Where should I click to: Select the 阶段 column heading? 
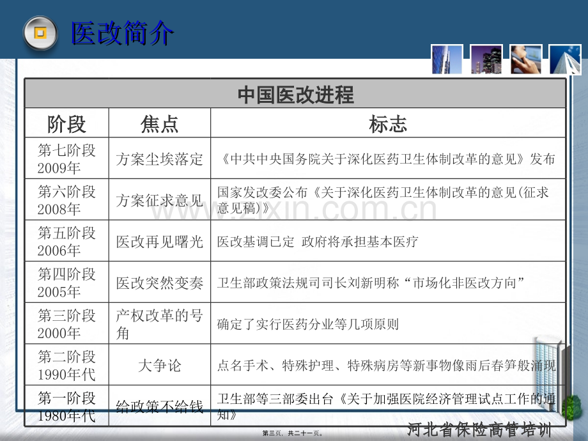coord(66,123)
